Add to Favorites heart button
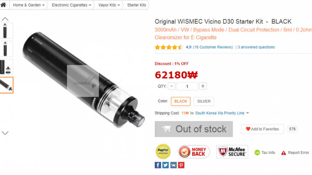The height and width of the screenshot is (175, 312). [x=262, y=129]
